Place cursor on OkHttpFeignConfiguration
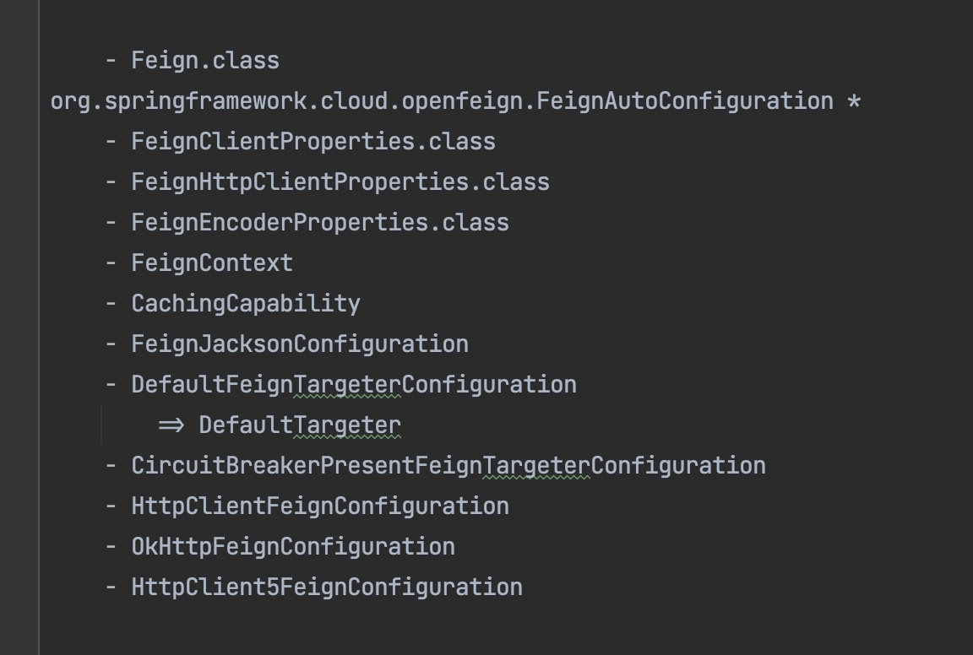Viewport: 973px width, 655px height. (292, 547)
